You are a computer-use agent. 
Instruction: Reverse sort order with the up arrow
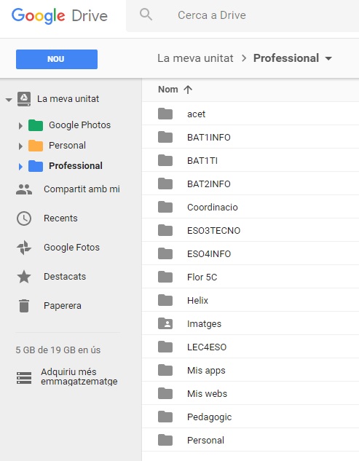click(x=188, y=90)
